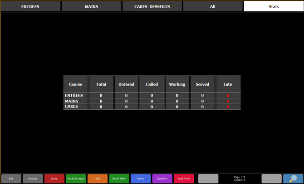Click the Working column header
The image size is (304, 184).
tap(177, 84)
